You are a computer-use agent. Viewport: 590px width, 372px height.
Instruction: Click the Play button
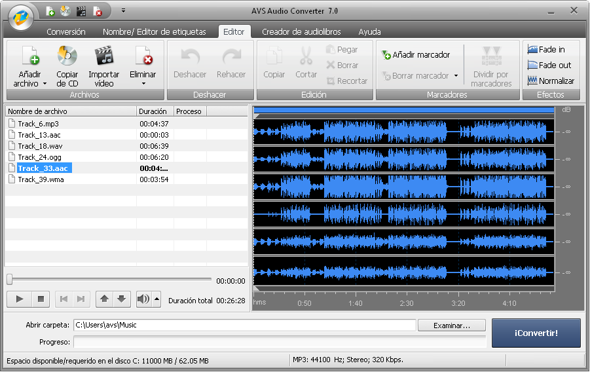[x=19, y=299]
